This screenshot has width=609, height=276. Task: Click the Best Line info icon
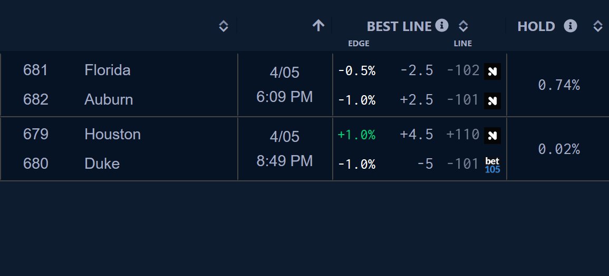click(442, 25)
